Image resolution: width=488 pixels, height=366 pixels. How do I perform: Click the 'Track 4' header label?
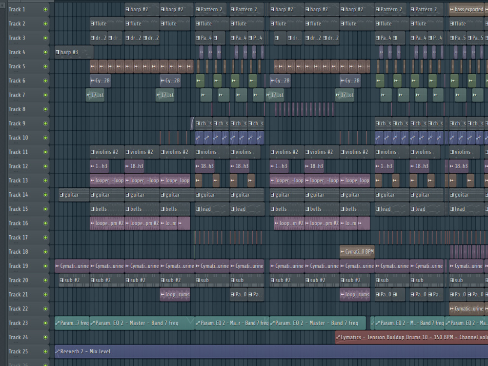coord(17,52)
